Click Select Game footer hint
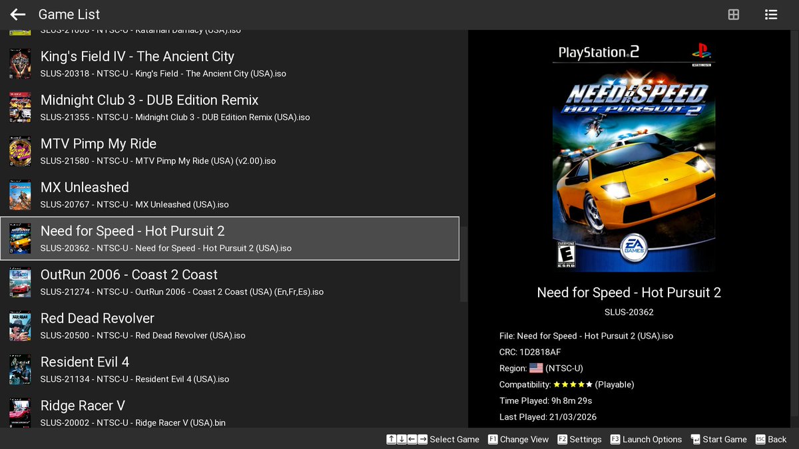Viewport: 799px width, 449px height. 433,439
